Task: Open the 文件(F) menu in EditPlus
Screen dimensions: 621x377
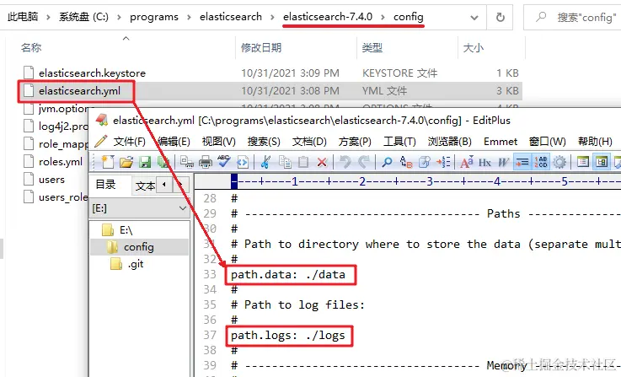Action: tap(129, 142)
